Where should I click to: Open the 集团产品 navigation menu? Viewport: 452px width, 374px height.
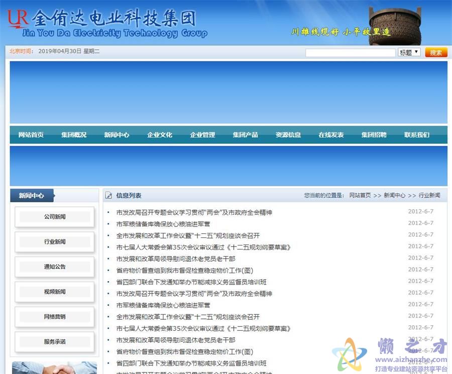pos(246,134)
